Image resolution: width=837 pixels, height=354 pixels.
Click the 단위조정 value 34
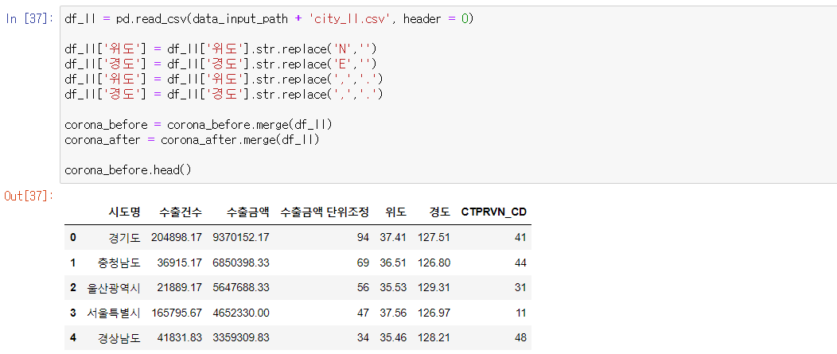click(363, 338)
